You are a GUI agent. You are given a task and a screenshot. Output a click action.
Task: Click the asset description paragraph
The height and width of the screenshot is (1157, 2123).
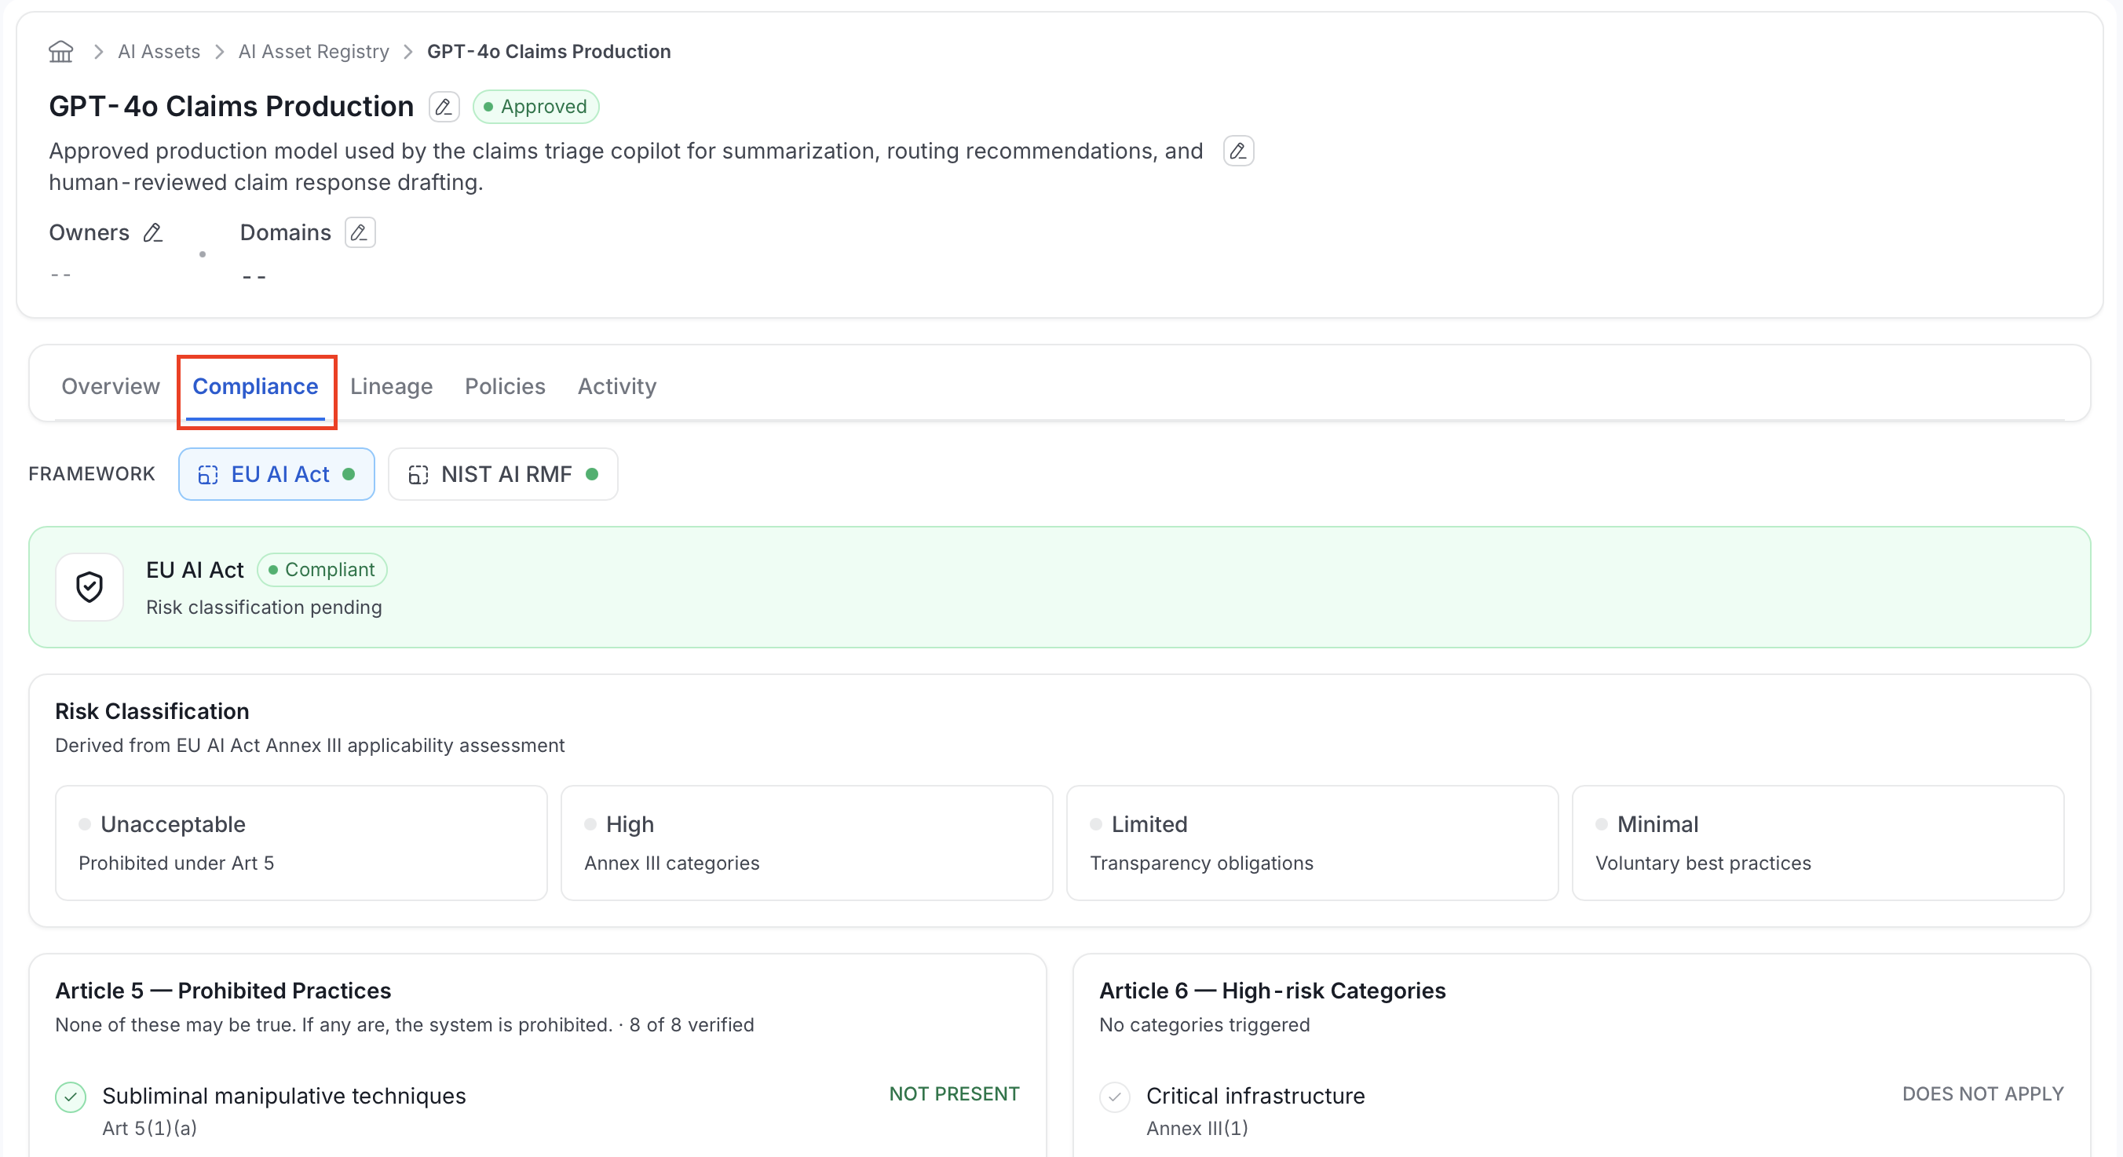point(627,167)
